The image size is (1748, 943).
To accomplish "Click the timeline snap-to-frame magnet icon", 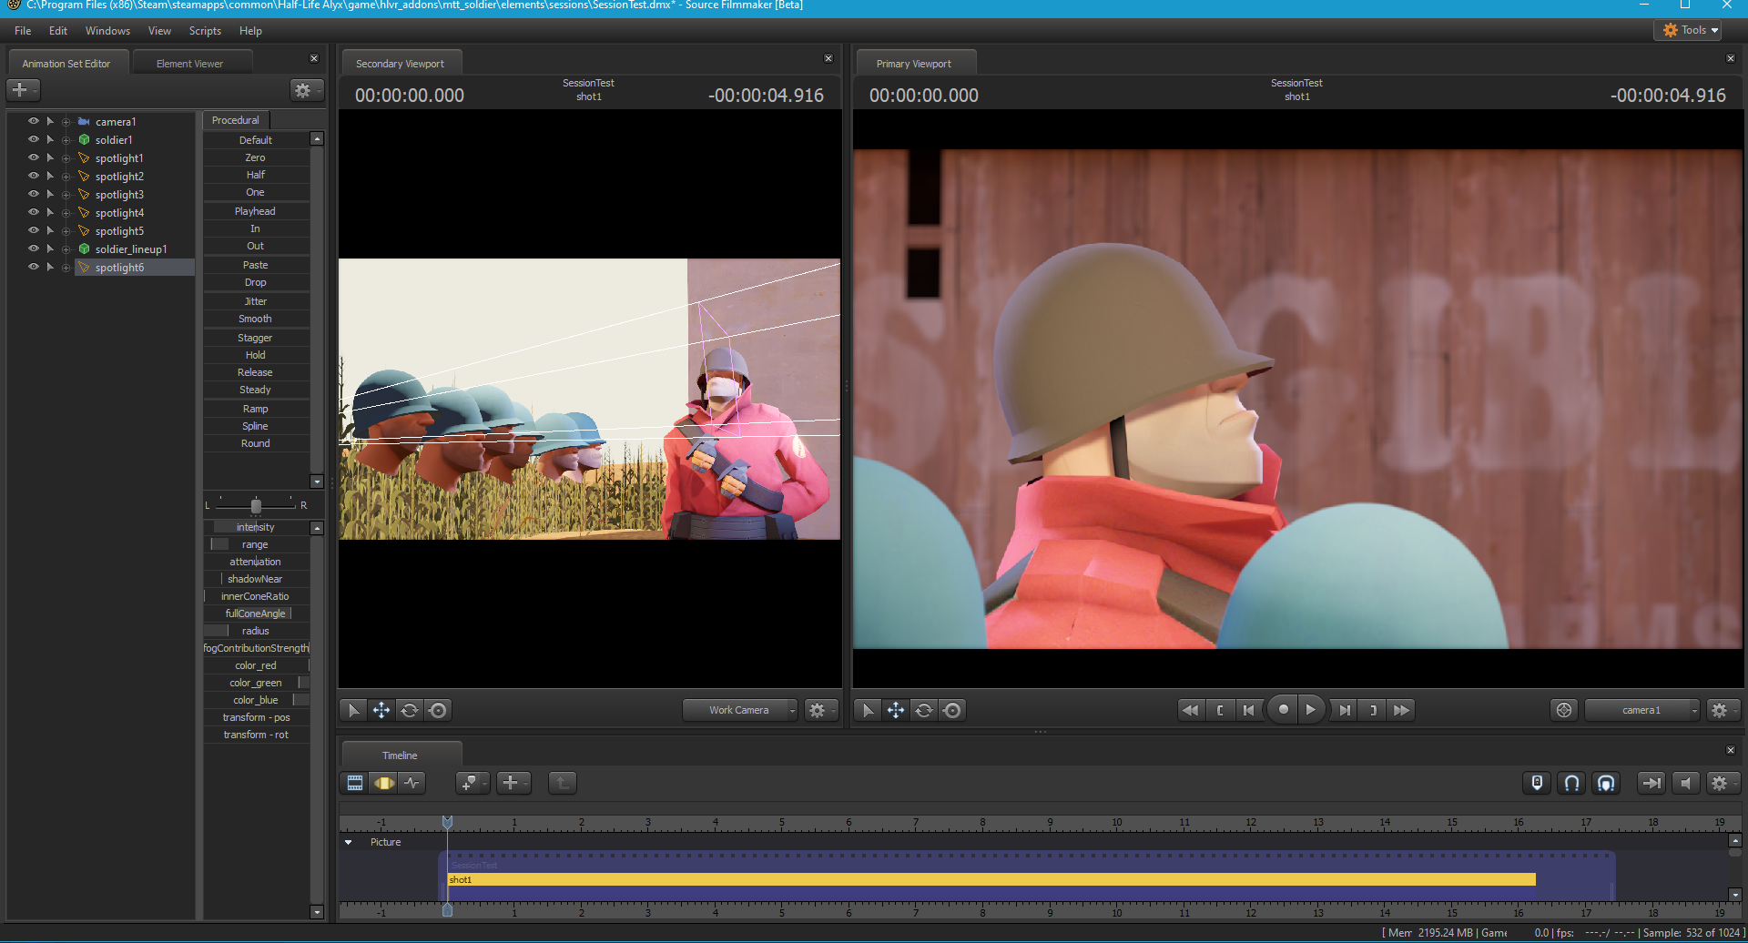I will (x=1606, y=783).
